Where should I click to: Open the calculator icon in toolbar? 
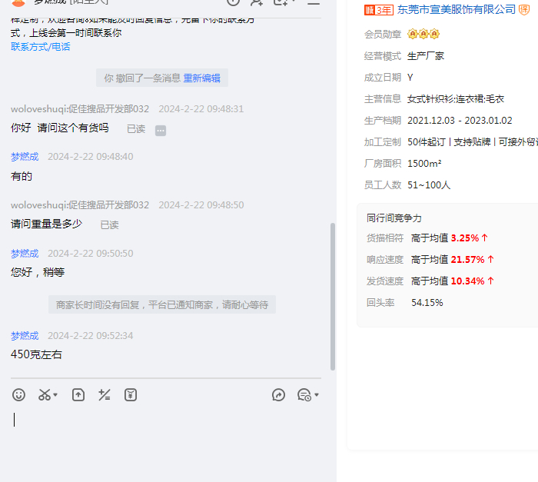point(105,394)
